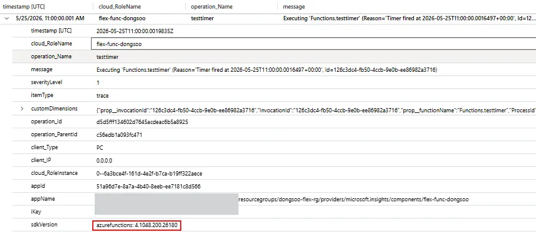This screenshot has width=536, height=232.
Task: Select the message detail value Executing 'Functions.testtimer'
Action: click(267, 70)
